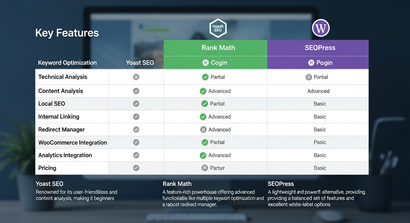The height and width of the screenshot is (223, 410).
Task: Select the SEOPress purple column header
Action: pyautogui.click(x=318, y=48)
